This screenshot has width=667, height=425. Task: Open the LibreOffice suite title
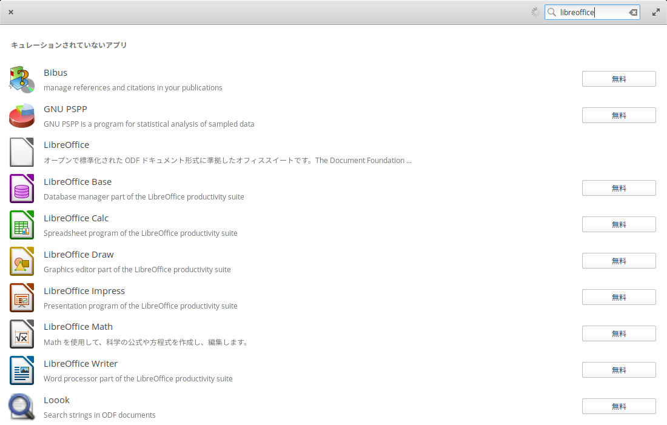66,145
